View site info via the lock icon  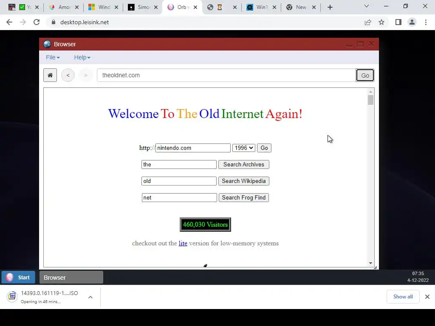click(x=53, y=22)
